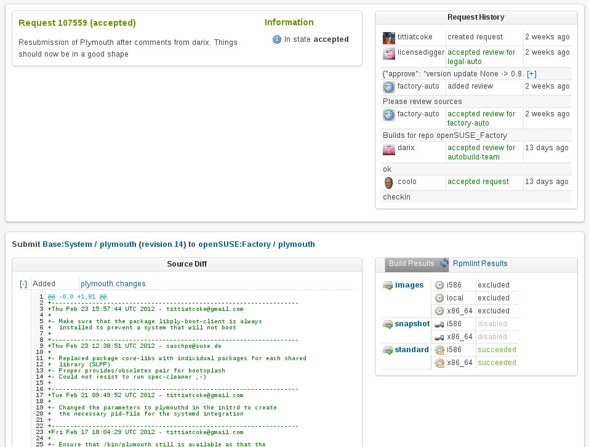The image size is (589, 447).
Task: Click the 'Request 107559 (accepted)' heading
Action: pyautogui.click(x=77, y=23)
